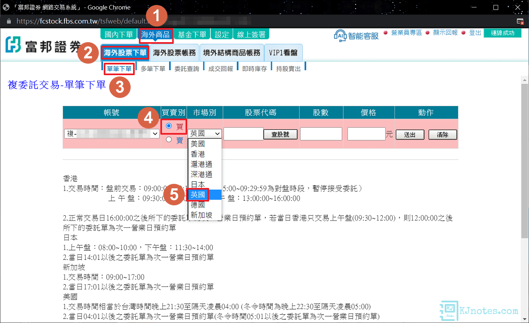This screenshot has width=529, height=323.
Task: Open 多筆下單 sub-tab
Action: tap(153, 69)
